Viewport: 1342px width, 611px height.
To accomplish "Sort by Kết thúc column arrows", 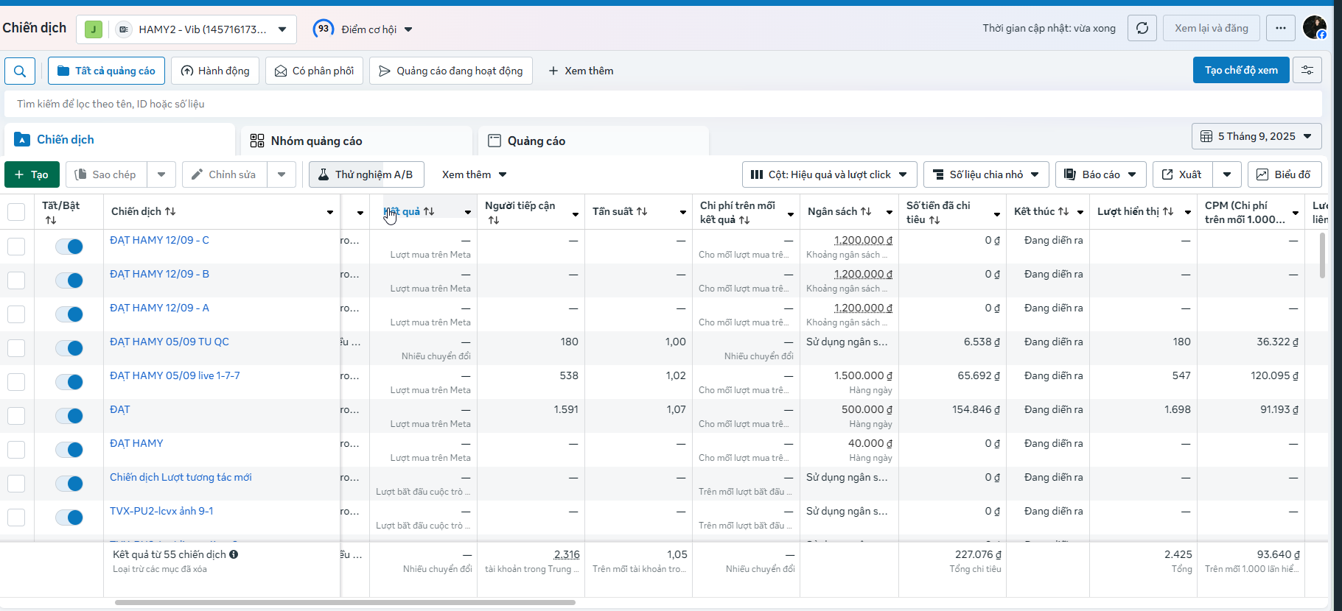I will coord(1063,211).
